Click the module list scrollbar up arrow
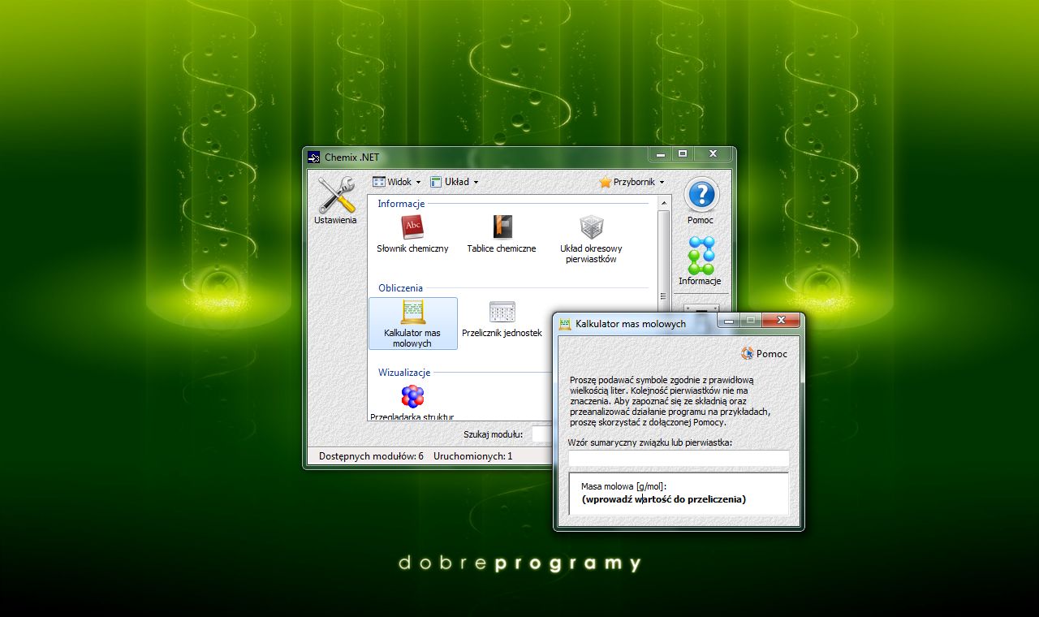 [664, 203]
